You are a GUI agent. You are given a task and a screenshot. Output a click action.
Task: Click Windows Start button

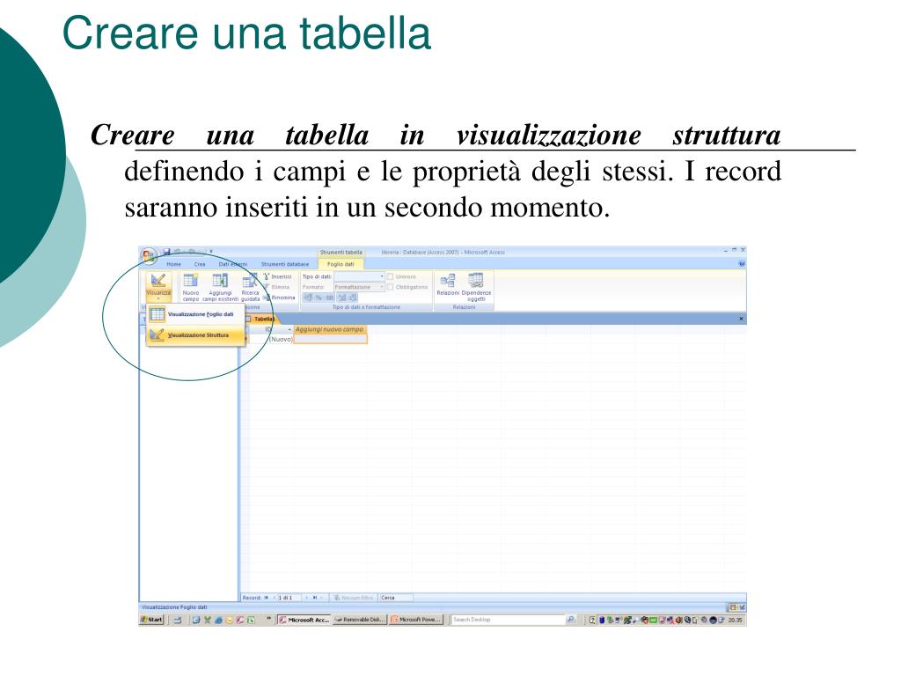click(x=152, y=620)
